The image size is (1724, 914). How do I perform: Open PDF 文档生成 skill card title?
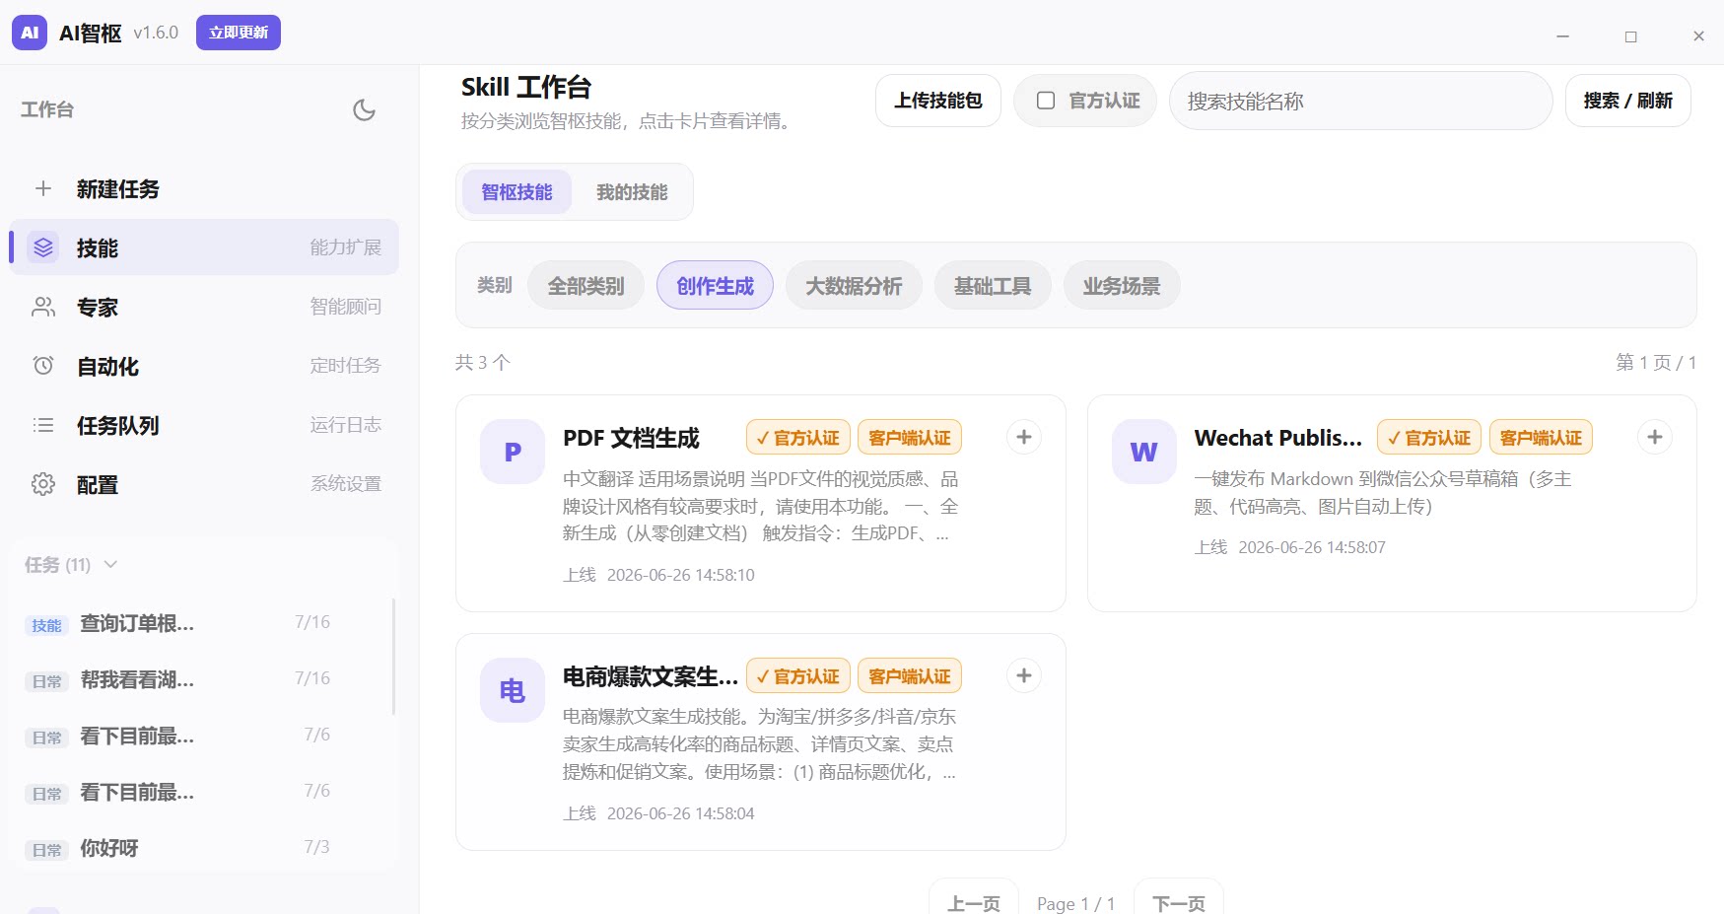pos(631,438)
